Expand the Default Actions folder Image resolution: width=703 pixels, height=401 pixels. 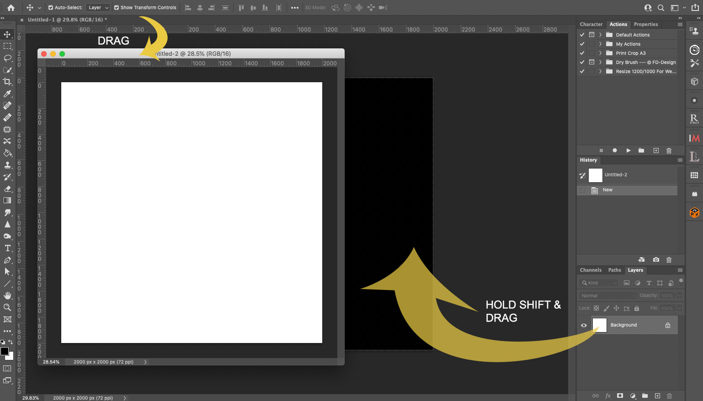pos(600,35)
